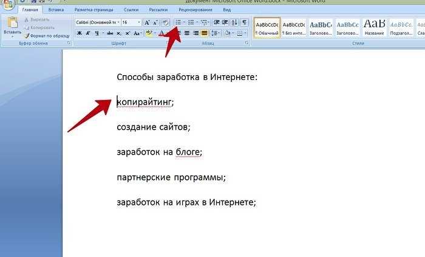Pick text highlight color button
This screenshot has height=257, width=425.
[x=149, y=33]
